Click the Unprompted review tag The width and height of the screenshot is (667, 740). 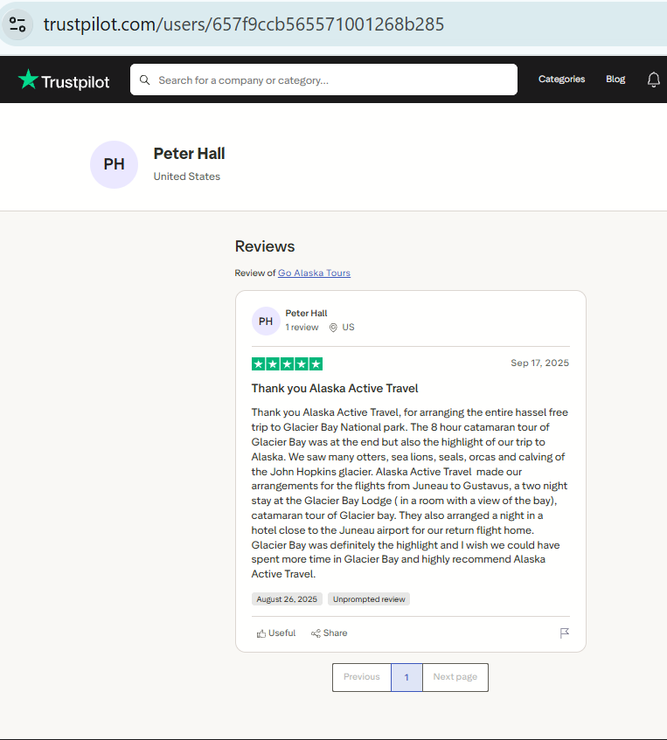369,599
